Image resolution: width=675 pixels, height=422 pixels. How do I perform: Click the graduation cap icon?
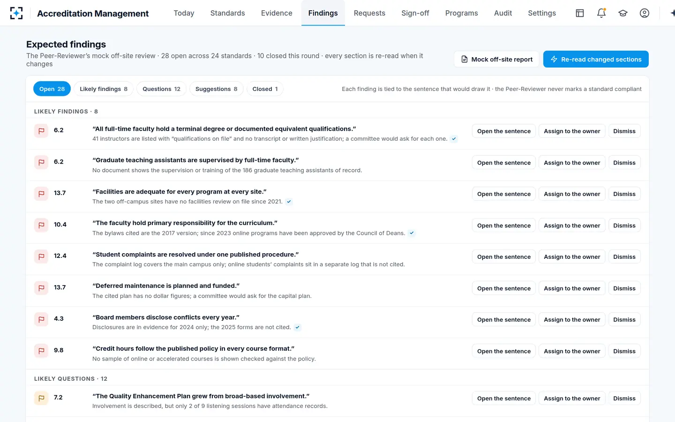[x=623, y=13]
